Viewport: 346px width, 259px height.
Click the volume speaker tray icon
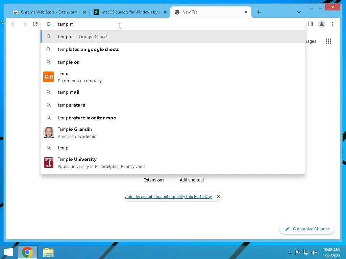click(x=314, y=252)
